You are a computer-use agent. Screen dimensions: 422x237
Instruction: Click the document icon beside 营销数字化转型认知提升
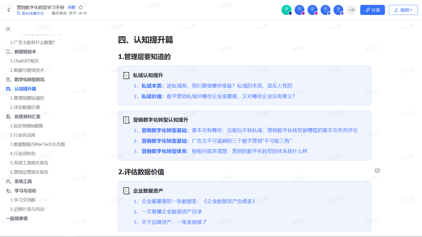pos(126,120)
